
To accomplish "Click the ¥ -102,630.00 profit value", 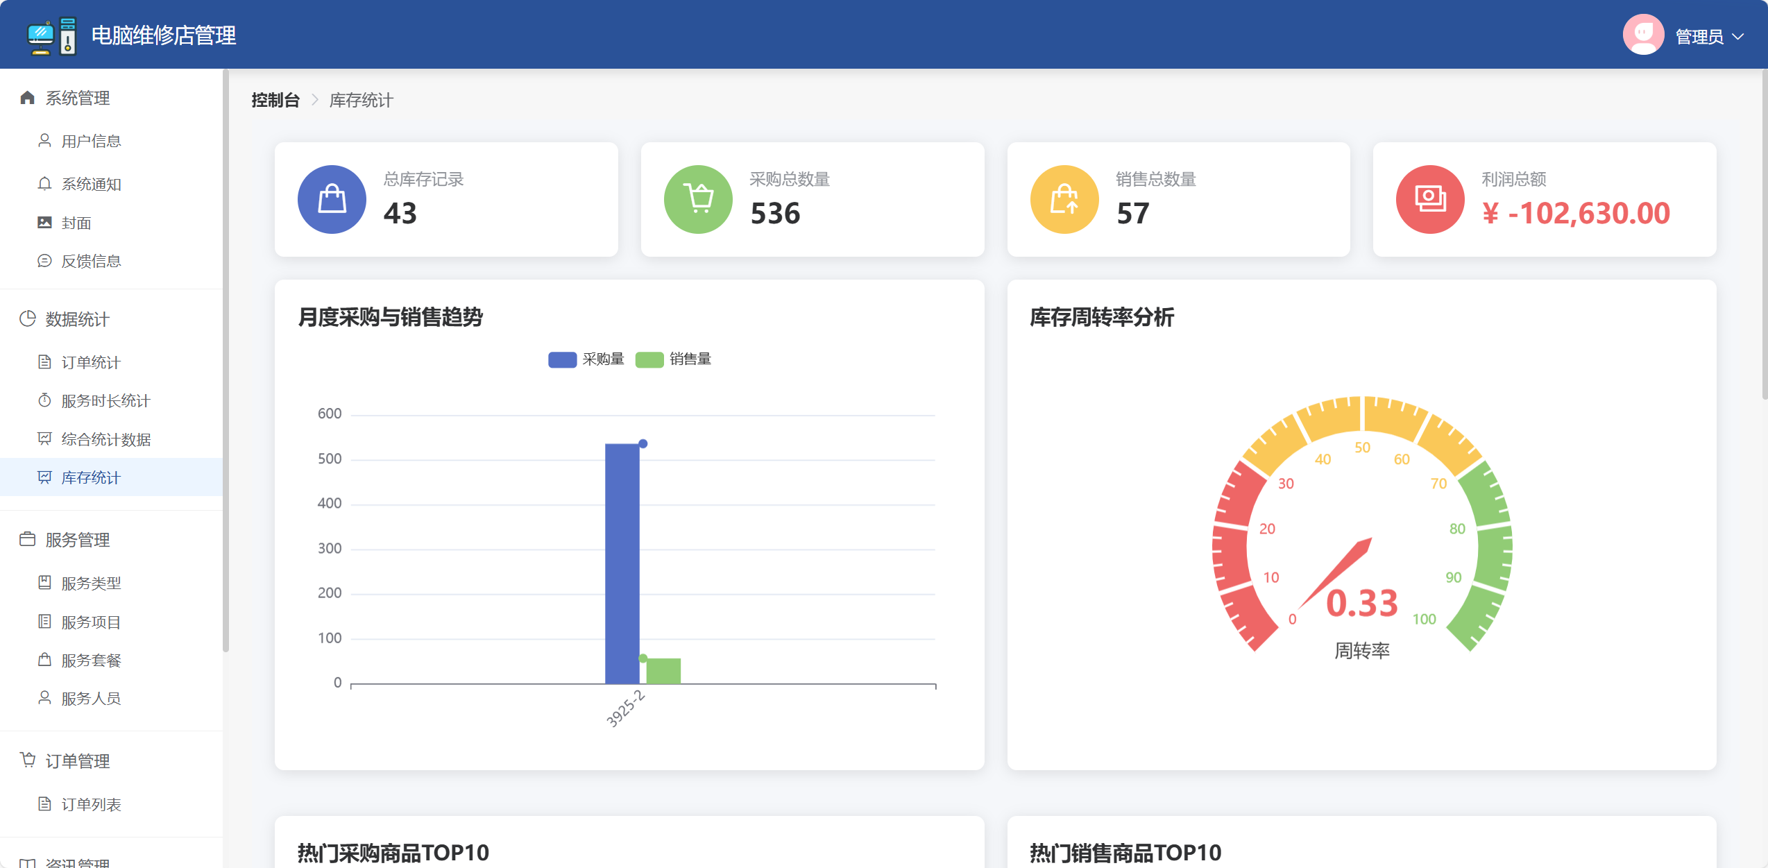I will pyautogui.click(x=1576, y=213).
